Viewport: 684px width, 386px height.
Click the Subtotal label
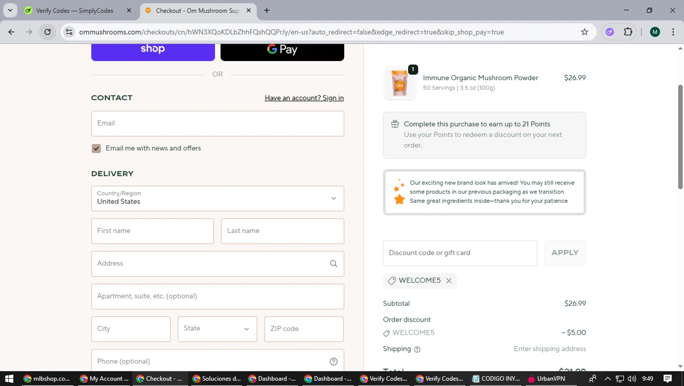tap(396, 304)
